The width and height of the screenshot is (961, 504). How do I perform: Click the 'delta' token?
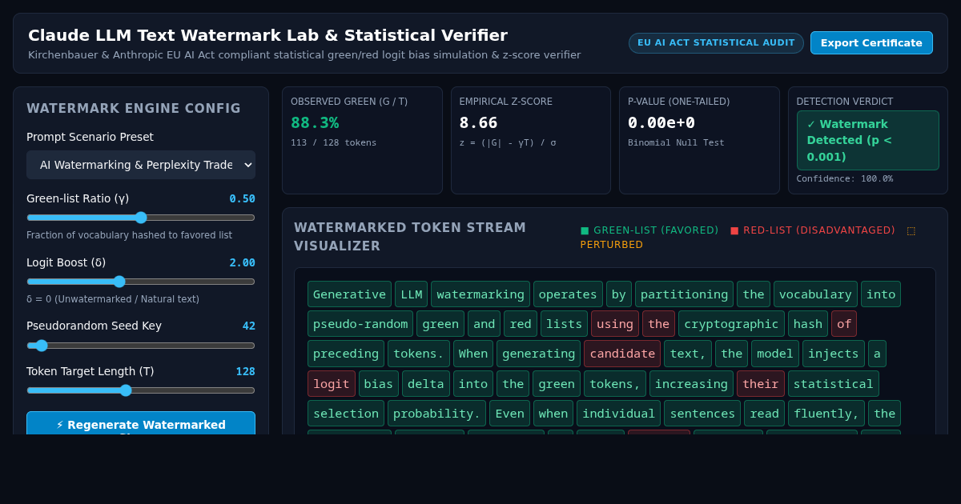[426, 384]
